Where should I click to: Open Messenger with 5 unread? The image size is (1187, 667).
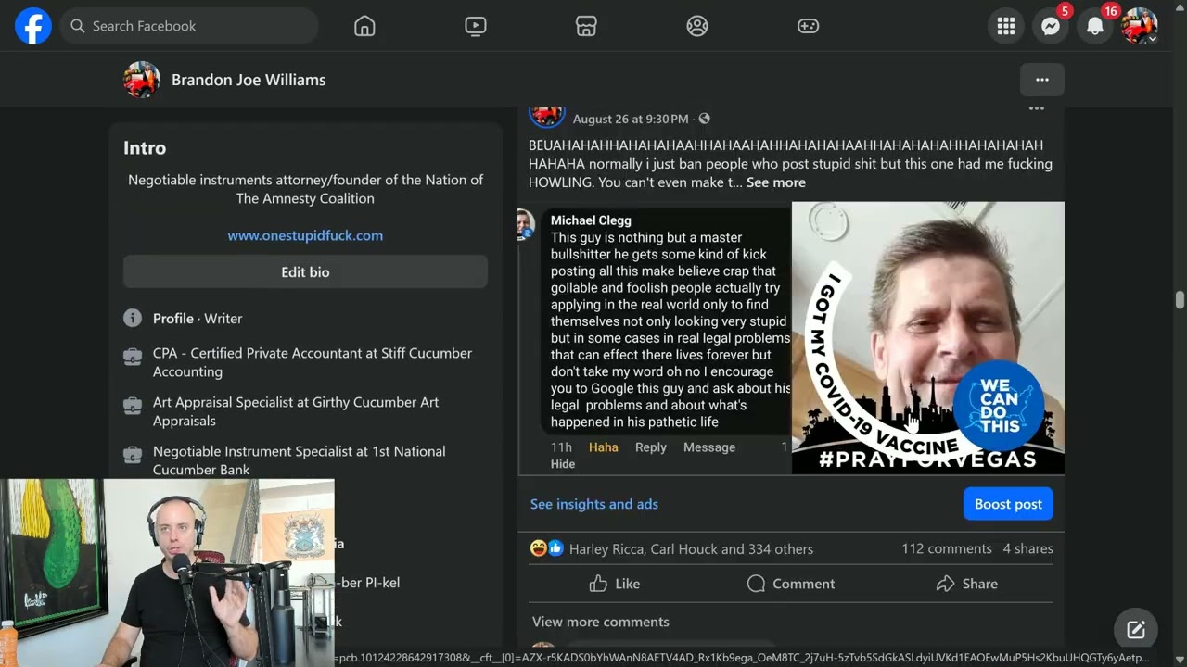(1051, 26)
